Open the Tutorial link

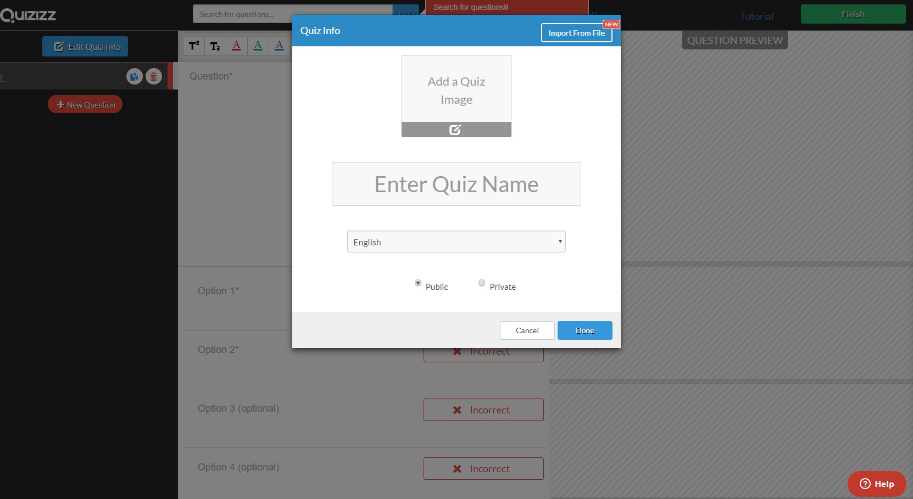[x=756, y=16]
